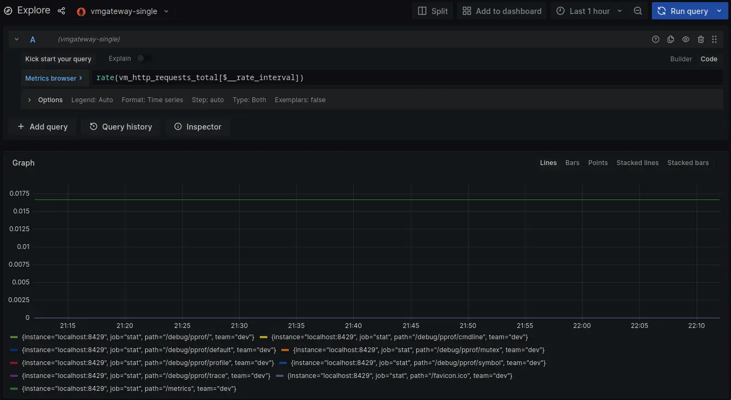Open the Last 1 hour time picker

pos(589,11)
